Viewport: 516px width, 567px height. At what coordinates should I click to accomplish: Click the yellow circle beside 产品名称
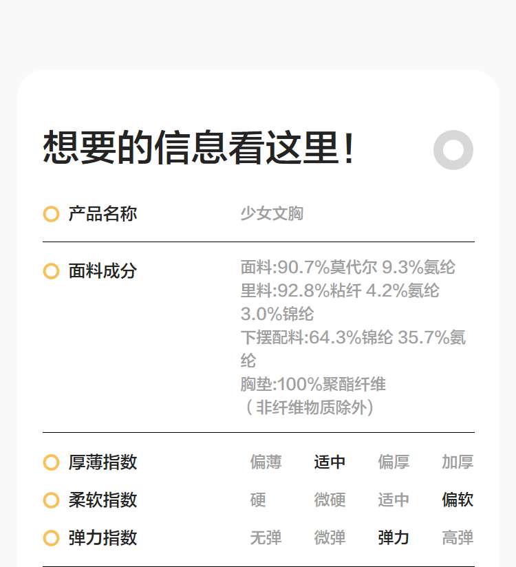click(51, 214)
